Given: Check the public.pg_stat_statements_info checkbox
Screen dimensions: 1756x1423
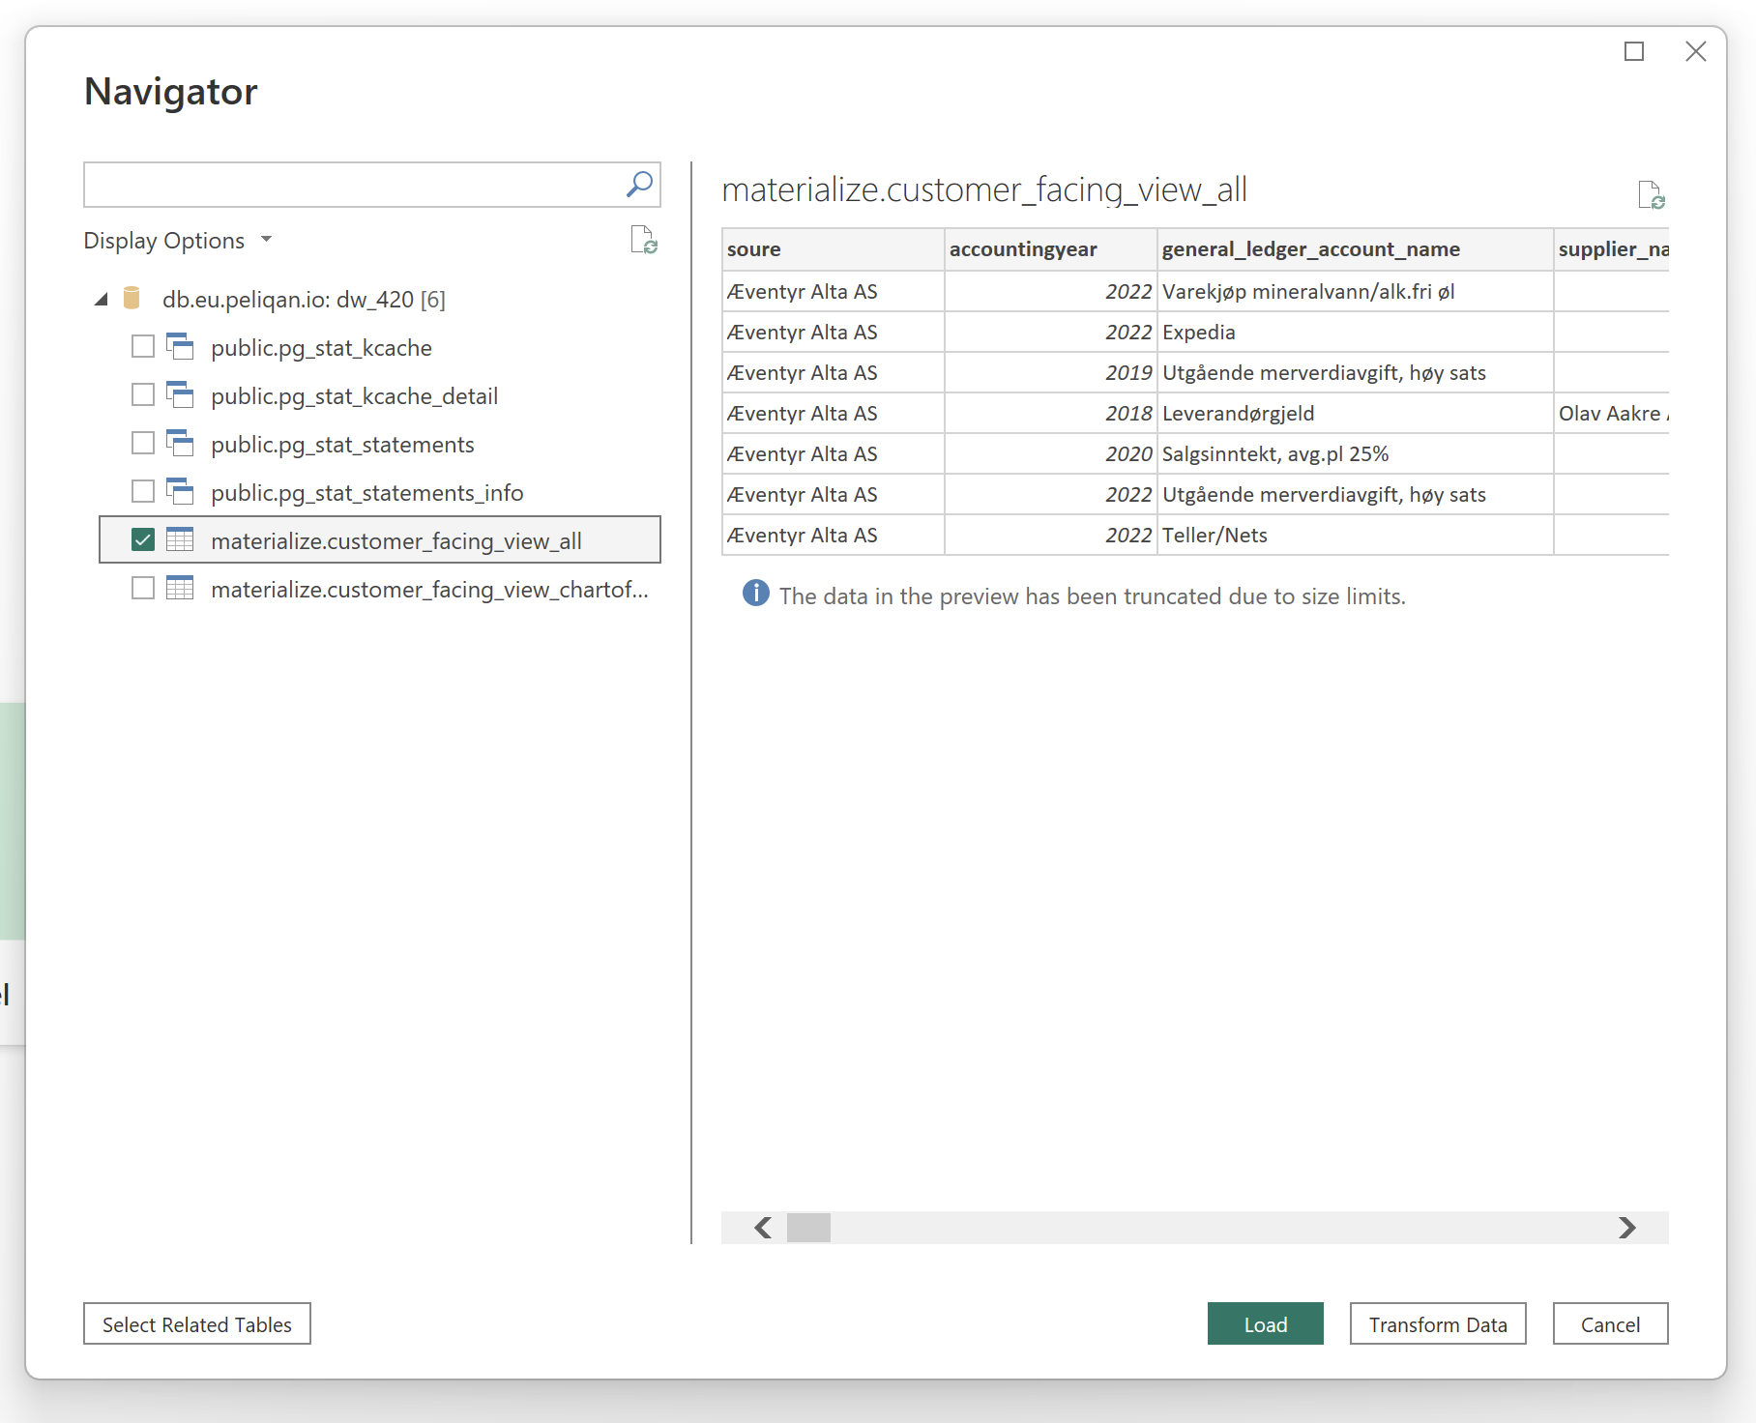Looking at the screenshot, I should (143, 491).
